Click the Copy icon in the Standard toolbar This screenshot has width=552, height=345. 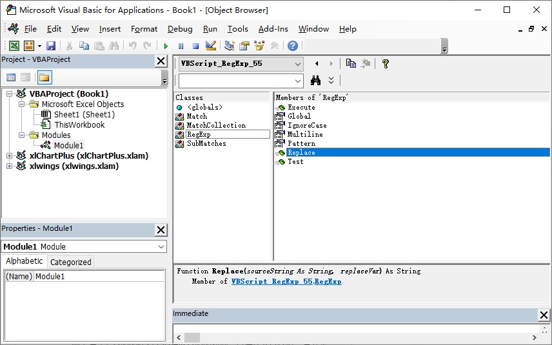tap(84, 46)
